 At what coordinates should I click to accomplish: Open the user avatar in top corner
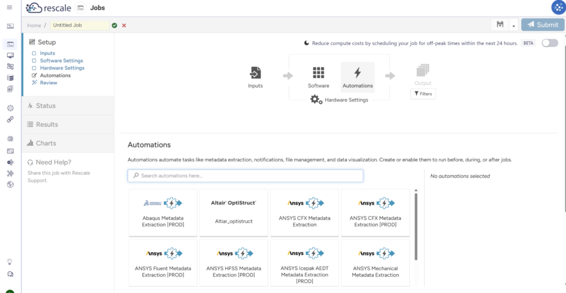pos(558,8)
